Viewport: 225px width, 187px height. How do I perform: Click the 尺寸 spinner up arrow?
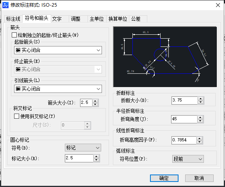(87, 124)
